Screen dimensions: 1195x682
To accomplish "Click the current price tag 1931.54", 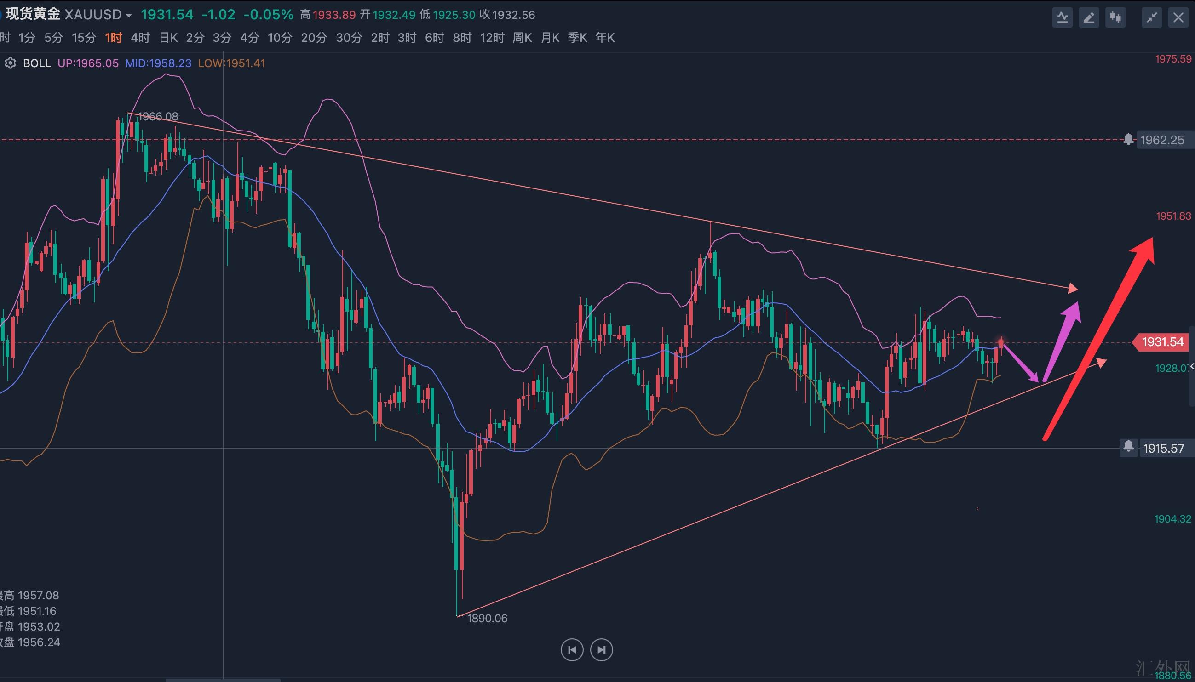I will pyautogui.click(x=1162, y=342).
